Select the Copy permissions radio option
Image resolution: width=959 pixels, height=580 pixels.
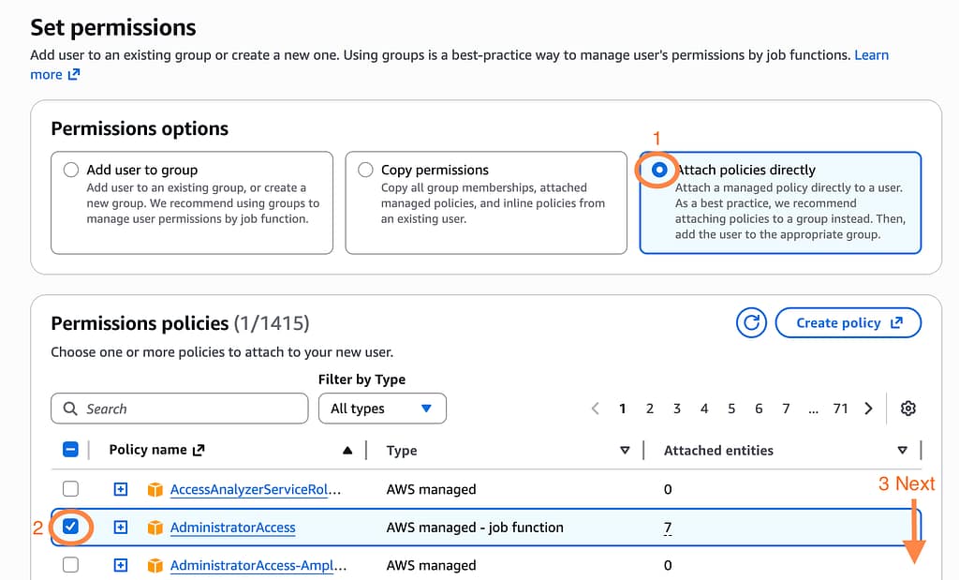coord(365,171)
